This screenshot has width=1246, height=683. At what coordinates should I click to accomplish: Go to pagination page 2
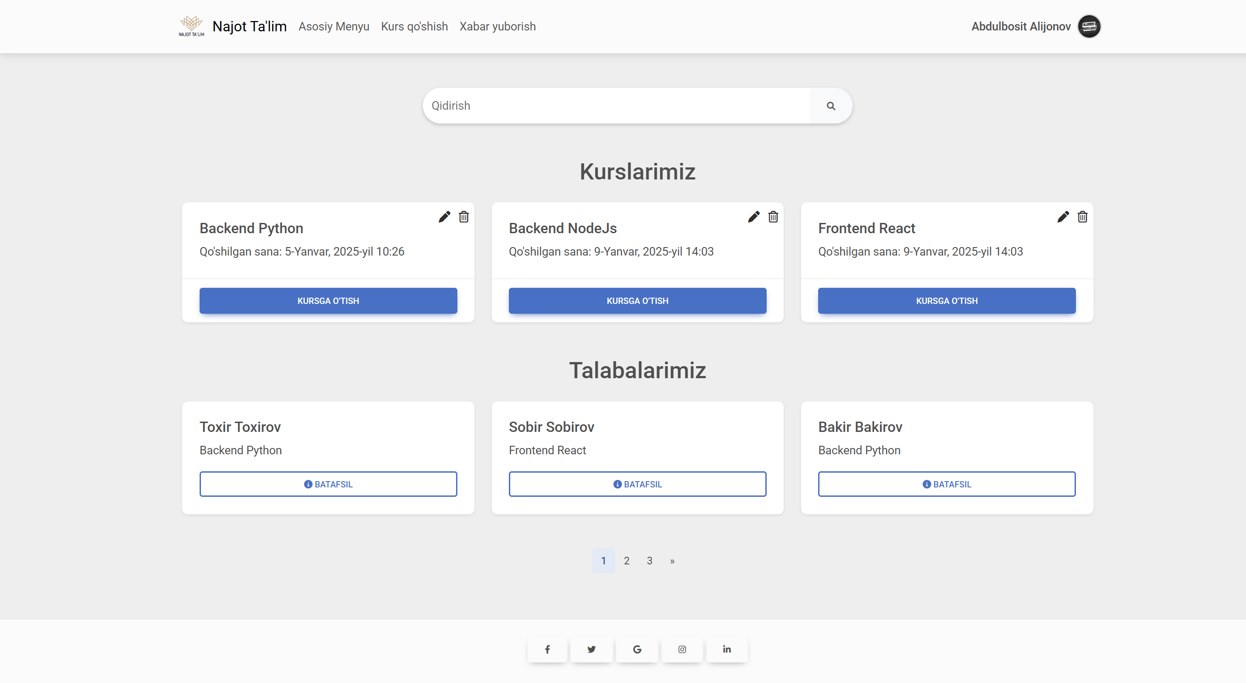coord(627,561)
